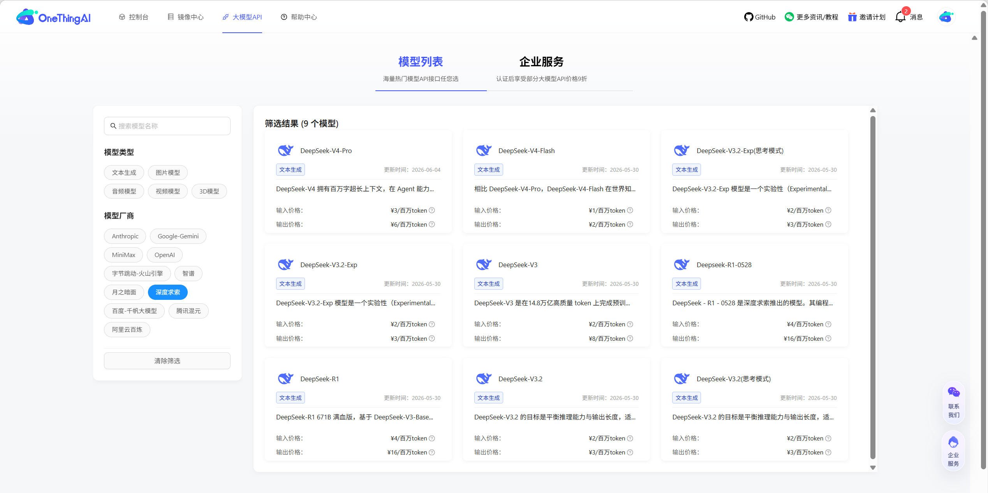Click the DeepSeek-V3.2(思考模式) description text

click(753, 417)
